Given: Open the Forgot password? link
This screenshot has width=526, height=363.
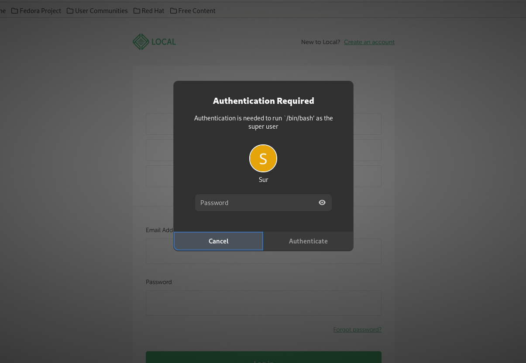Looking at the screenshot, I should click(x=357, y=329).
